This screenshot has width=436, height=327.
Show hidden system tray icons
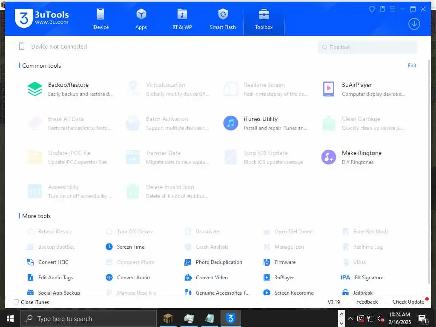pyautogui.click(x=350, y=318)
